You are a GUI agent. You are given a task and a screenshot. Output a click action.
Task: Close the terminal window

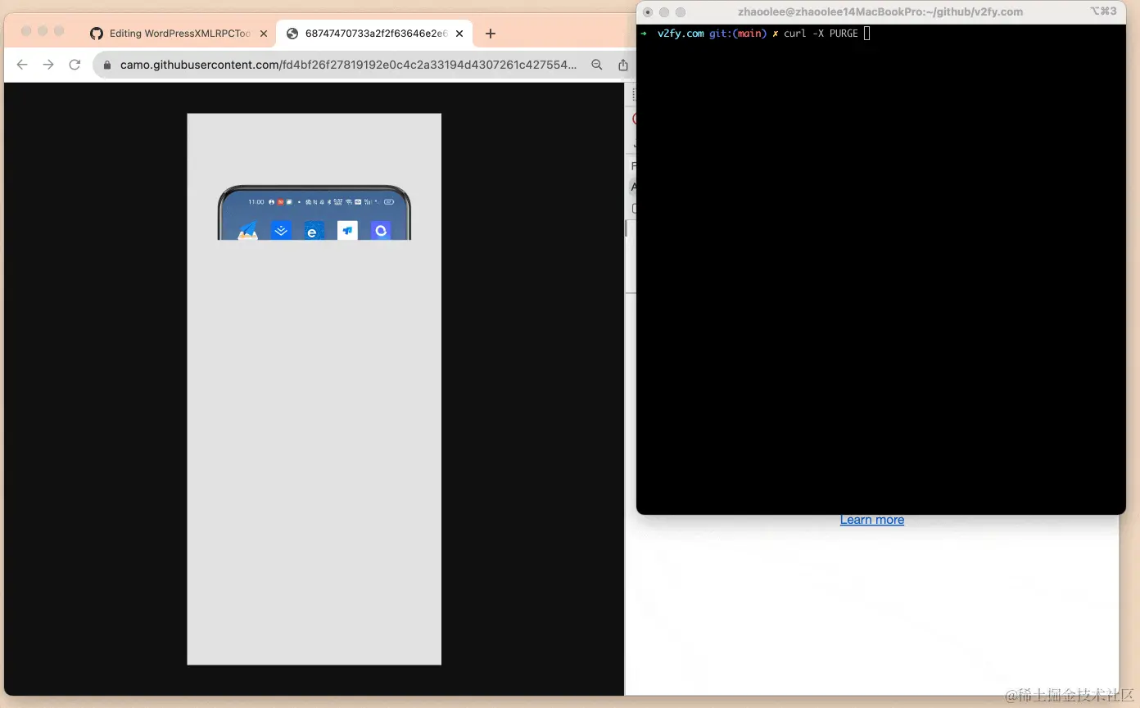coord(648,12)
